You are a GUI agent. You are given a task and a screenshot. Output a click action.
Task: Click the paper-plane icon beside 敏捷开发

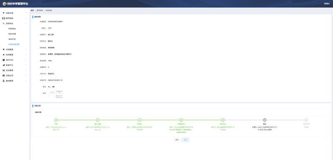(x=4, y=65)
